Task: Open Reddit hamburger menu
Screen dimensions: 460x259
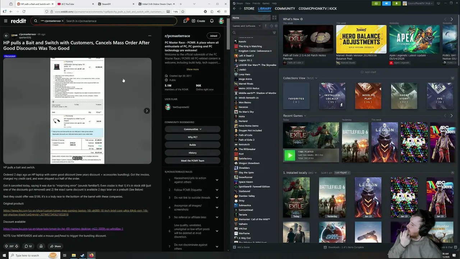Action: click(x=6, y=21)
